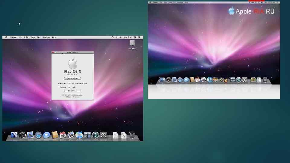Open System Preferences in the left dock
Screen dimensions: 290x163
[x=104, y=135]
